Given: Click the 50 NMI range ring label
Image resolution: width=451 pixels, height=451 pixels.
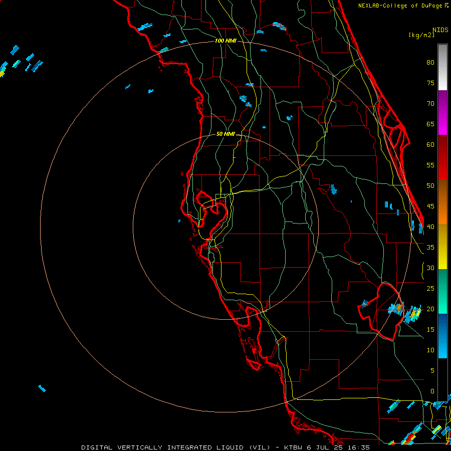Looking at the screenshot, I should coord(225,134).
